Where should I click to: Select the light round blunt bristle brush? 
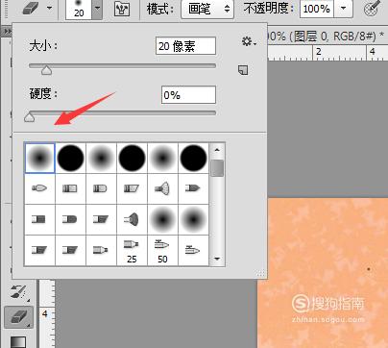70,188
